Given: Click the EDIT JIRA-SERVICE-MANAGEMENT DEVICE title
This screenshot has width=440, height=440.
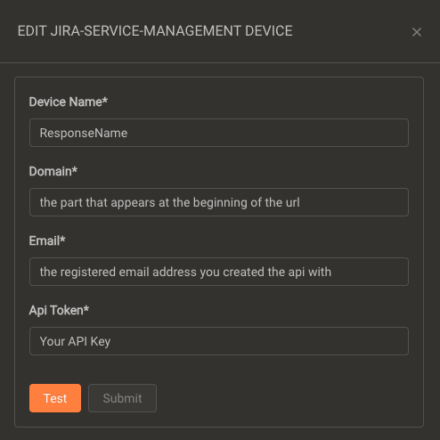Looking at the screenshot, I should pyautogui.click(x=155, y=31).
